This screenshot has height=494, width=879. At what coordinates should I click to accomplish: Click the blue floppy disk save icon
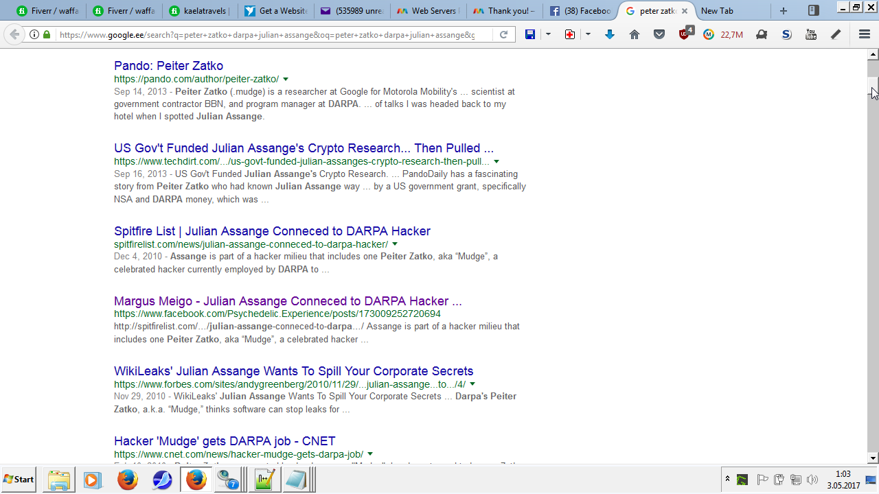[x=530, y=34]
